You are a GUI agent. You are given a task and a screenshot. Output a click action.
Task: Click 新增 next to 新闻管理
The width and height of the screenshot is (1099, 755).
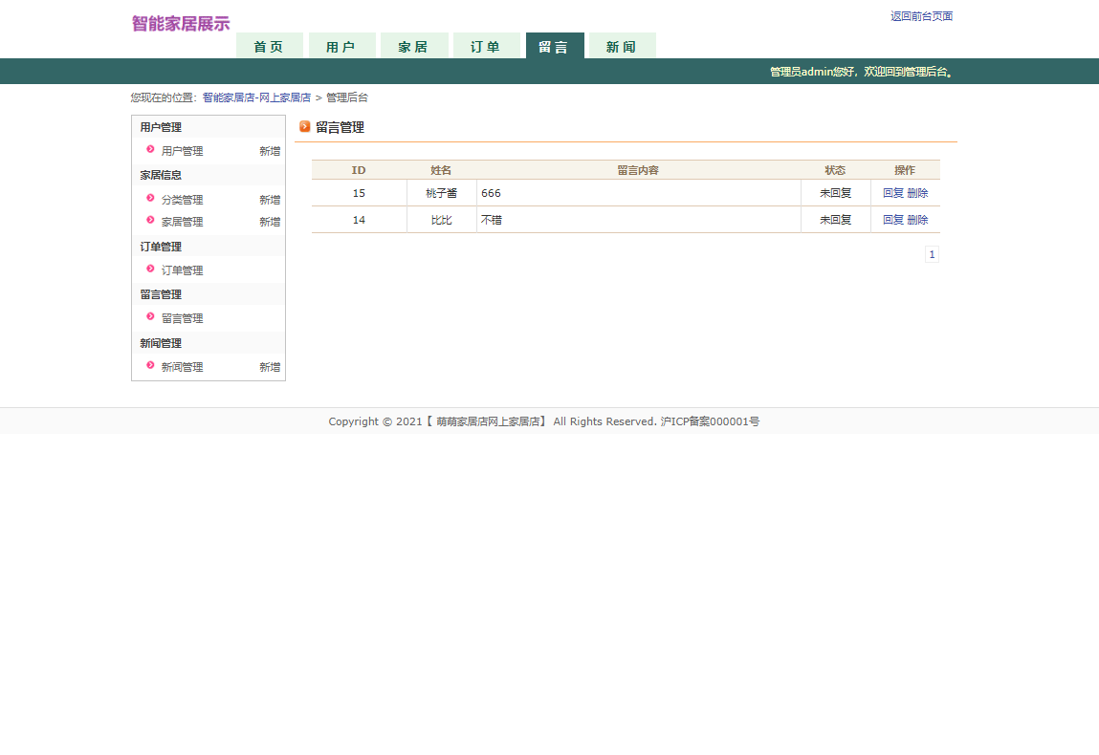tap(269, 366)
